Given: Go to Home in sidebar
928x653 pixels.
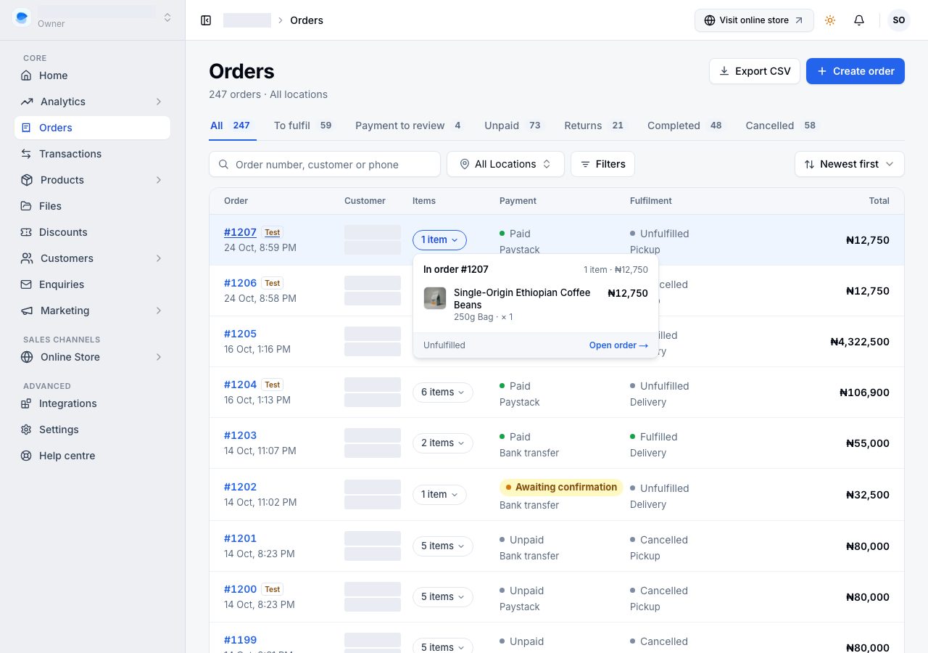Looking at the screenshot, I should pos(92,75).
